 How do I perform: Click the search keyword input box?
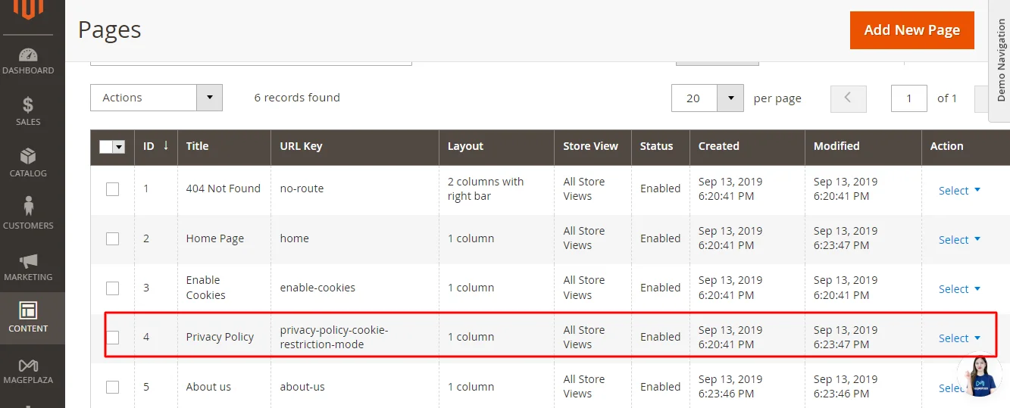(x=251, y=62)
